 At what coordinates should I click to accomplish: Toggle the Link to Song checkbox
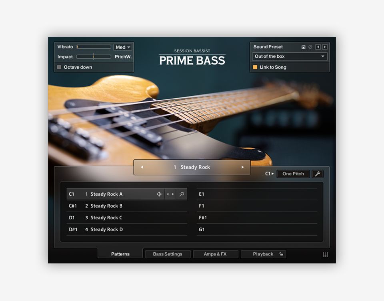[255, 67]
